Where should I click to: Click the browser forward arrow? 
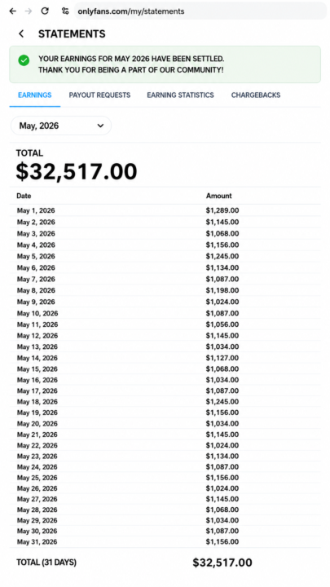(x=29, y=11)
